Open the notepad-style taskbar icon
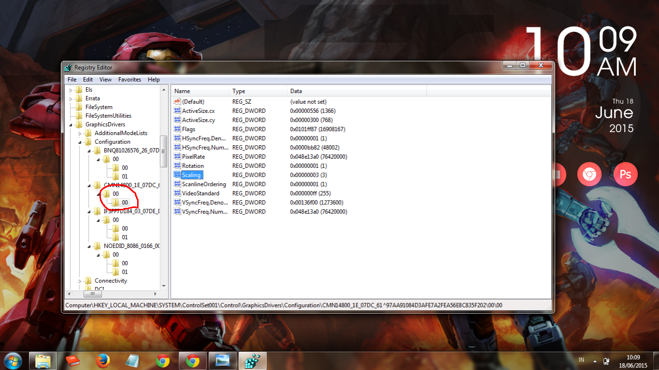 tap(132, 361)
